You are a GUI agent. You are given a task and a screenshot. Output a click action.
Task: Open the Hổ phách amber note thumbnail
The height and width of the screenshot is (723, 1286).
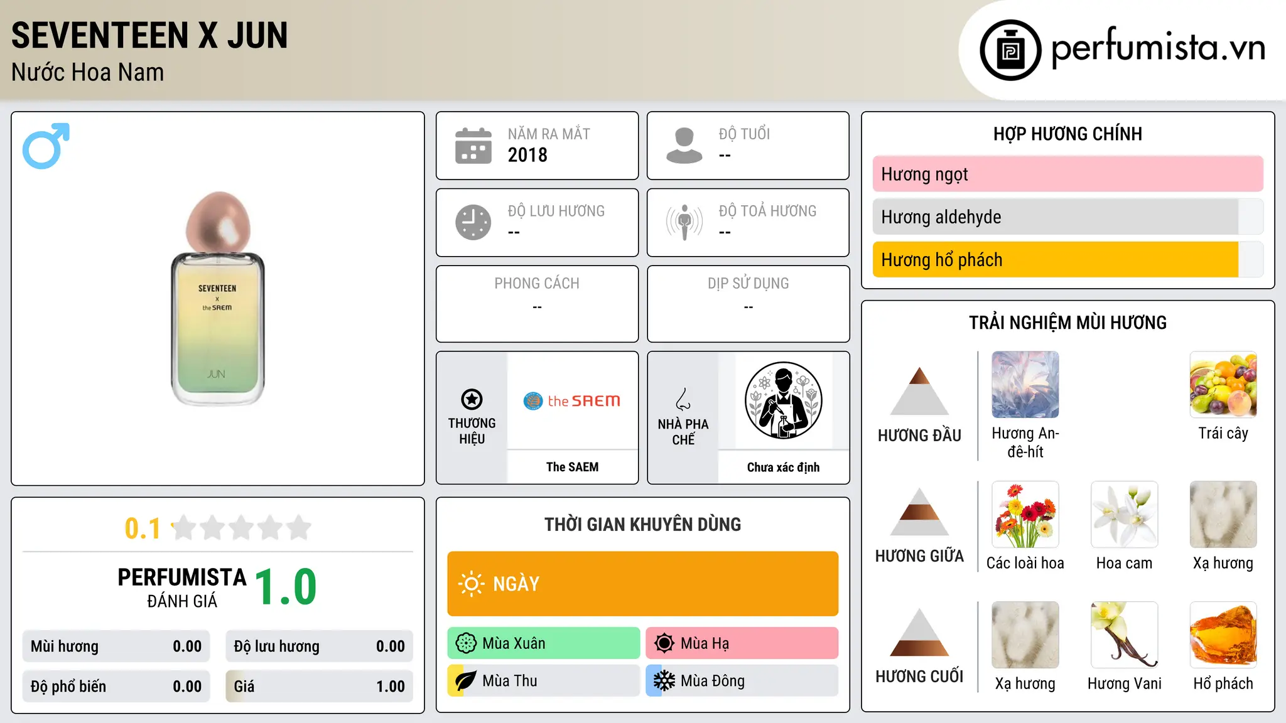pos(1223,635)
